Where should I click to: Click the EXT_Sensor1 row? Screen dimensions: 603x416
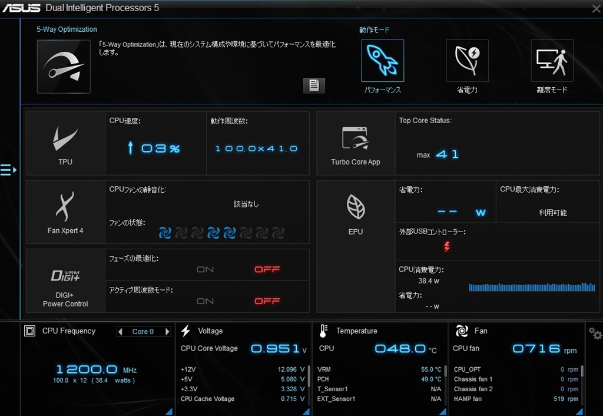(x=379, y=399)
